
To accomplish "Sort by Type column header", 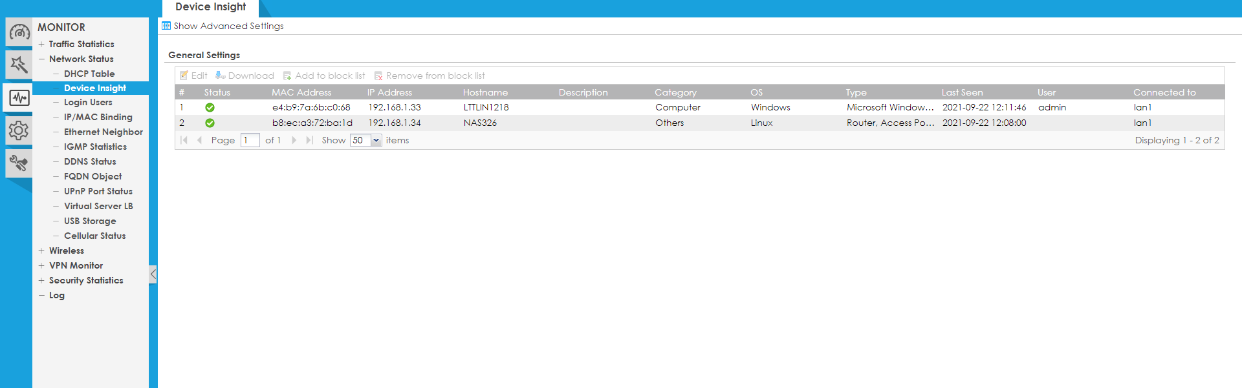I will pyautogui.click(x=856, y=92).
